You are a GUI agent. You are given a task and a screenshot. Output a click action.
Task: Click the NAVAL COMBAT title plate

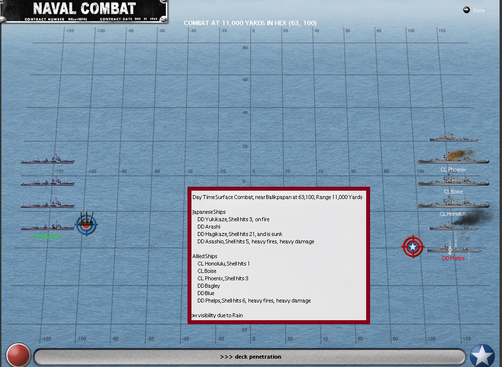click(84, 11)
